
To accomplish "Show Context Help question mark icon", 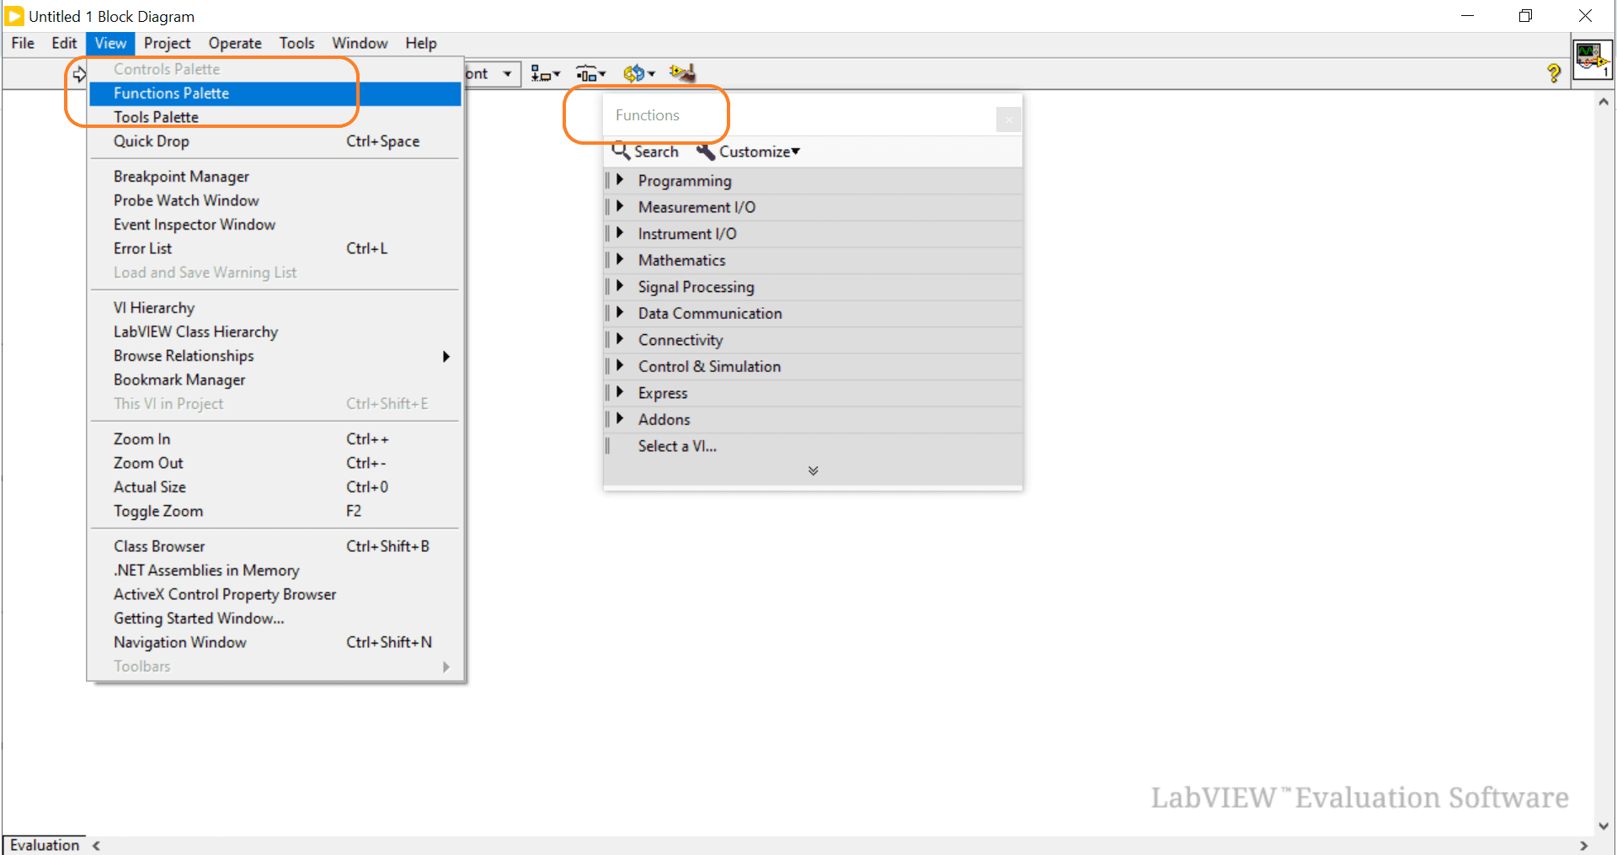I will click(1554, 74).
